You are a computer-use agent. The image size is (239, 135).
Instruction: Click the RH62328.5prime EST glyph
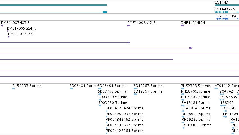(183, 89)
